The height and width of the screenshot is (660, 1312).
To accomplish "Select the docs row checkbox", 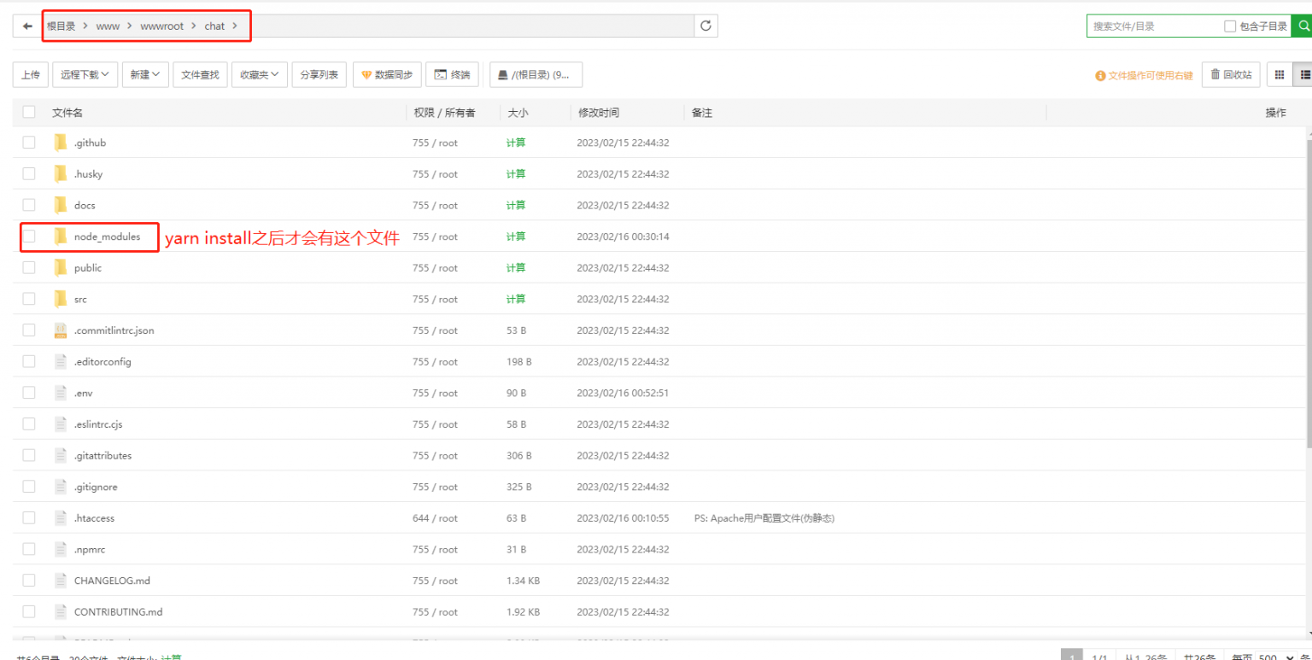I will pyautogui.click(x=29, y=205).
